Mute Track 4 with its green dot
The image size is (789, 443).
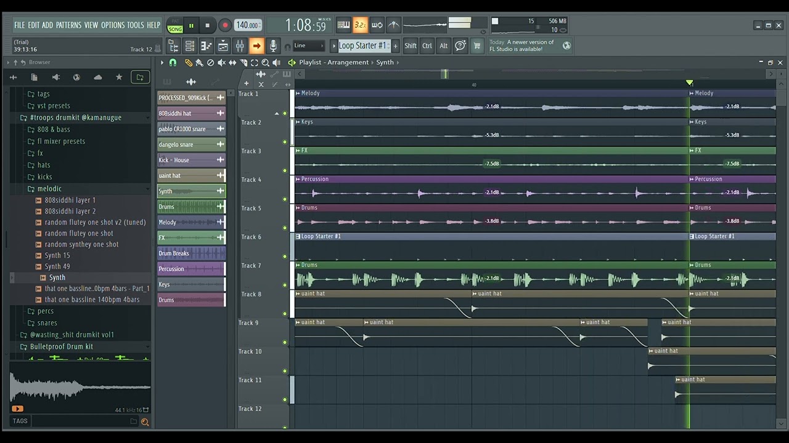coord(285,199)
